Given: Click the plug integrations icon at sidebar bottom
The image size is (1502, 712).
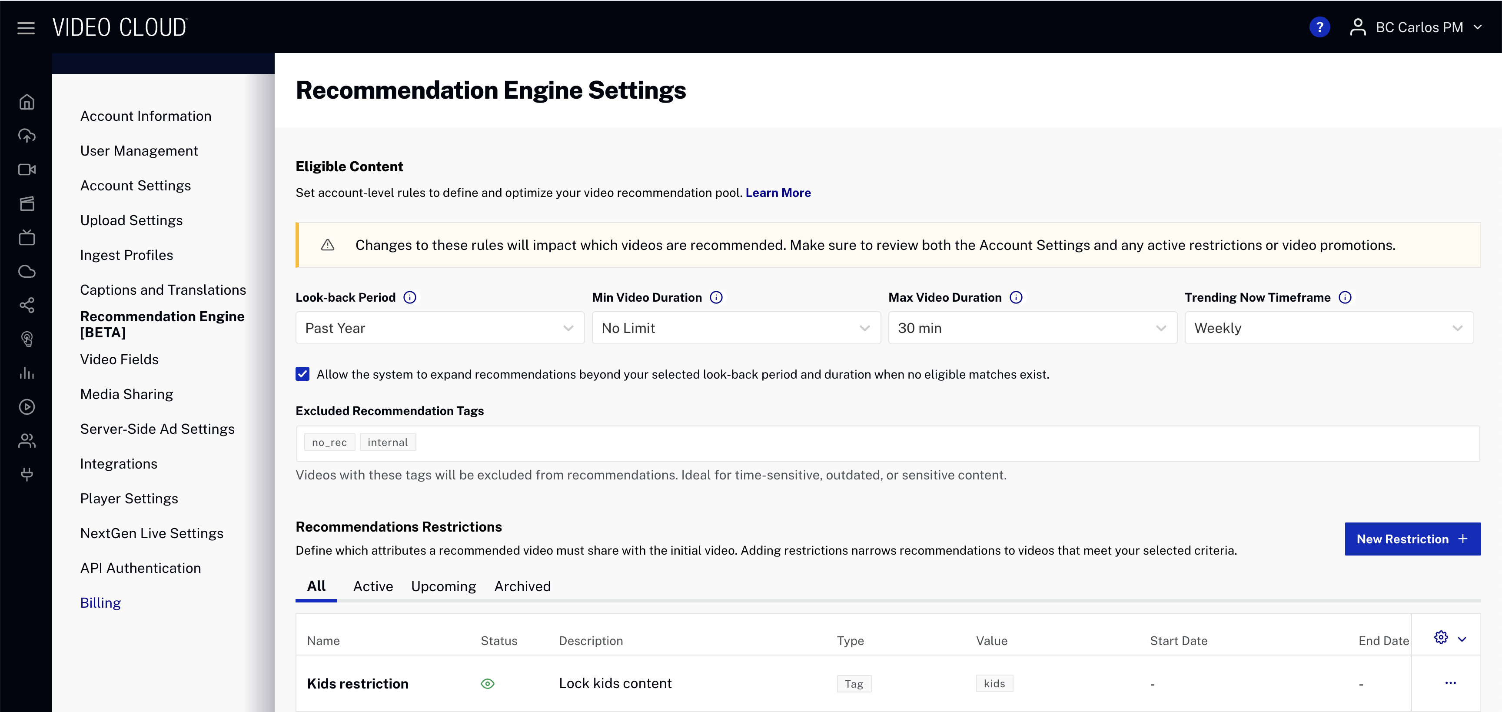Looking at the screenshot, I should pyautogui.click(x=27, y=474).
